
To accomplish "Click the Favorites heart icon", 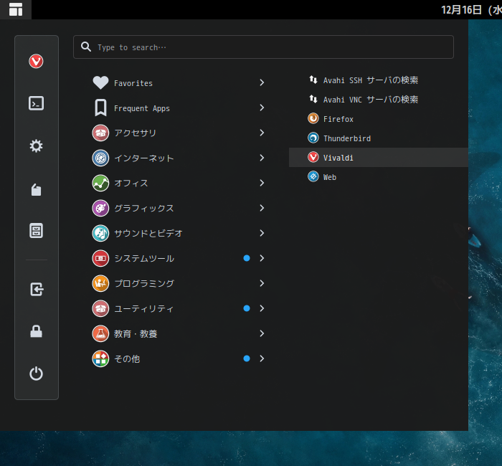I will tap(100, 82).
